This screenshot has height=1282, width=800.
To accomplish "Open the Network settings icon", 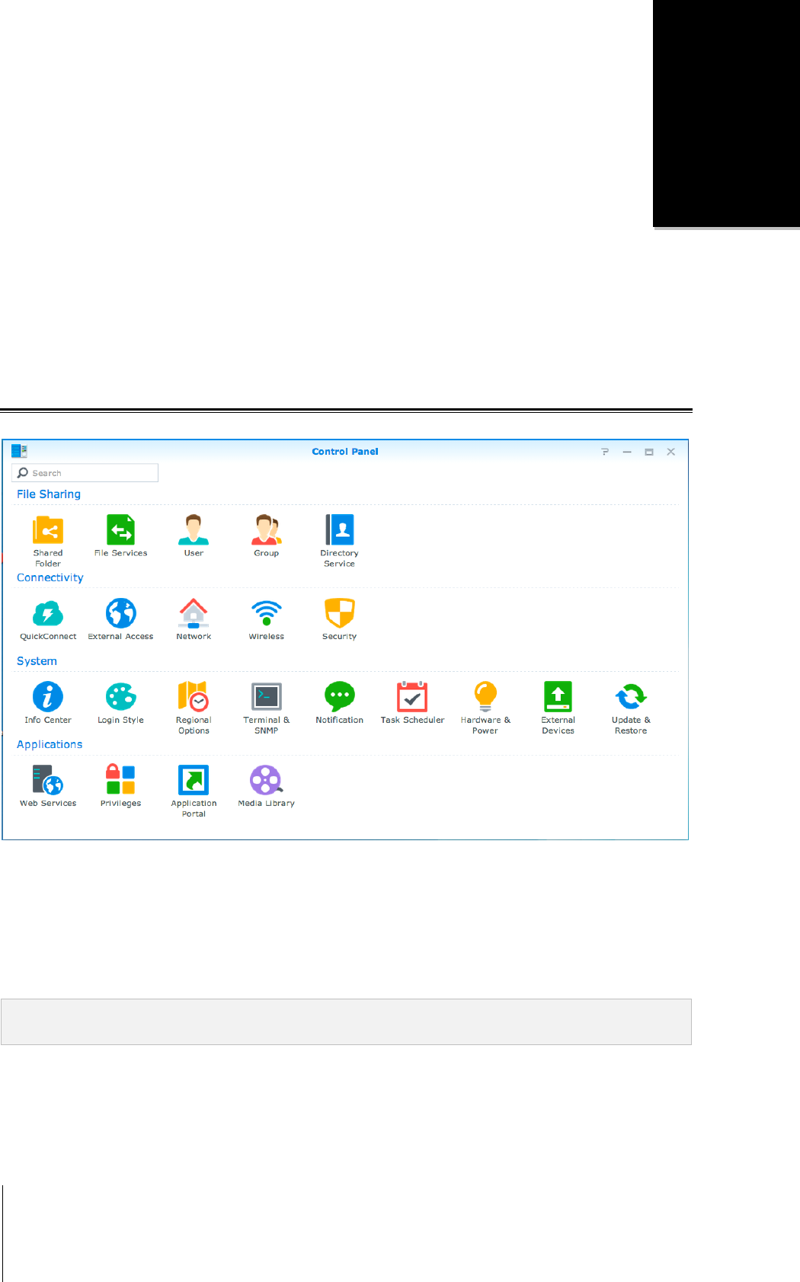I will tap(194, 614).
